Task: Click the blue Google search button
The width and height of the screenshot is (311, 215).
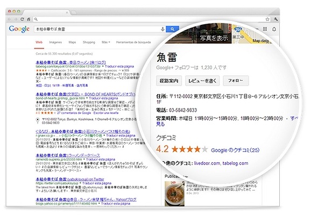Action: [x=172, y=29]
